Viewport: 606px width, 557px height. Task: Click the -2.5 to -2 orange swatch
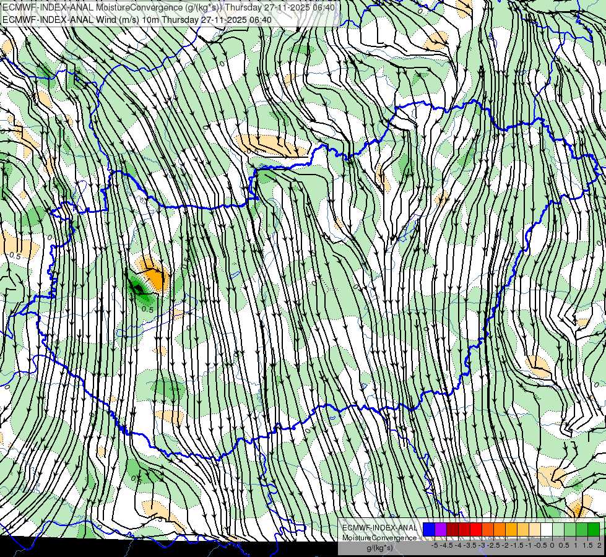click(x=500, y=530)
